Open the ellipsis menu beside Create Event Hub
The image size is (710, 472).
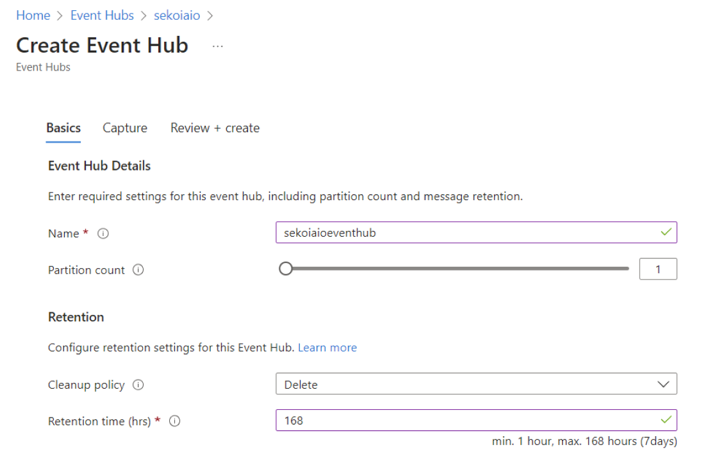pos(218,46)
